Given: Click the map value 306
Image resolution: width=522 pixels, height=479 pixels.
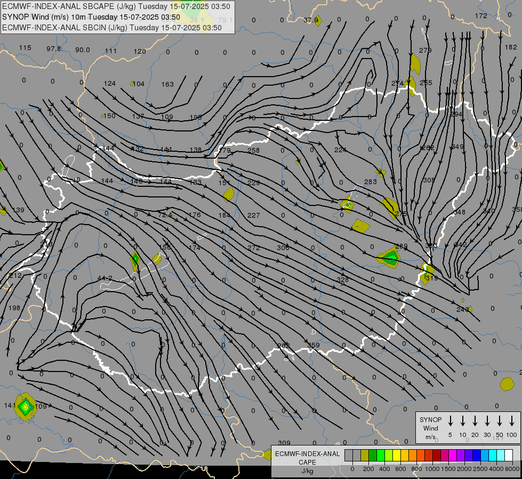Looking at the screenshot, I should tap(283, 247).
